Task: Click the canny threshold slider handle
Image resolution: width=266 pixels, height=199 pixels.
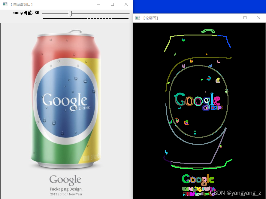Action: click(x=70, y=14)
